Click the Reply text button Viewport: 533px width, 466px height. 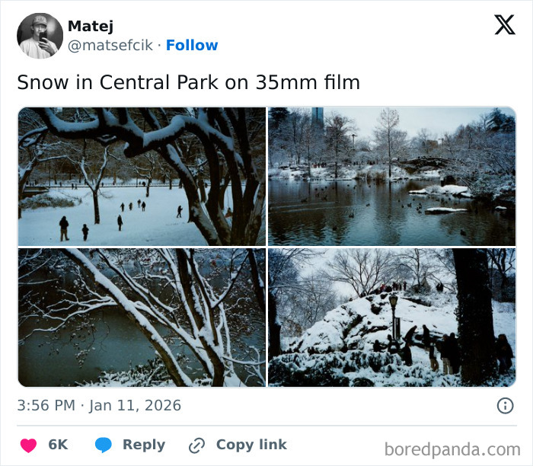[143, 445]
